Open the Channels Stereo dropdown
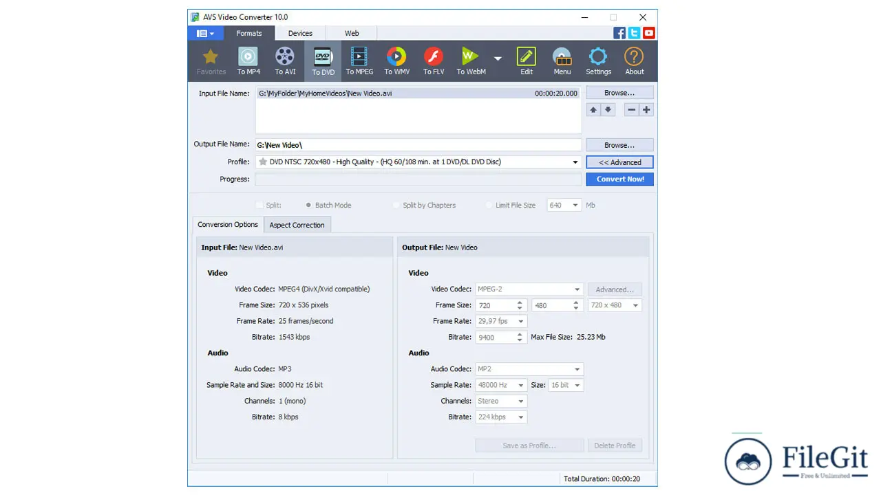Screen dimensions: 881x495 (501, 401)
